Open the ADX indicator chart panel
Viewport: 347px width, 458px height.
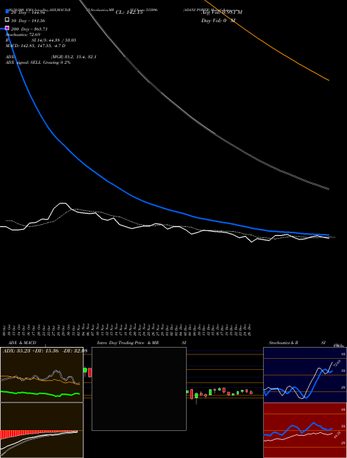click(x=42, y=375)
